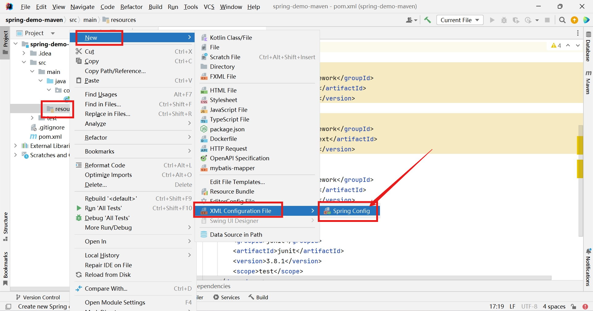Choose mybatis-mapper template from New menu
This screenshot has height=311, width=593.
(x=257, y=168)
